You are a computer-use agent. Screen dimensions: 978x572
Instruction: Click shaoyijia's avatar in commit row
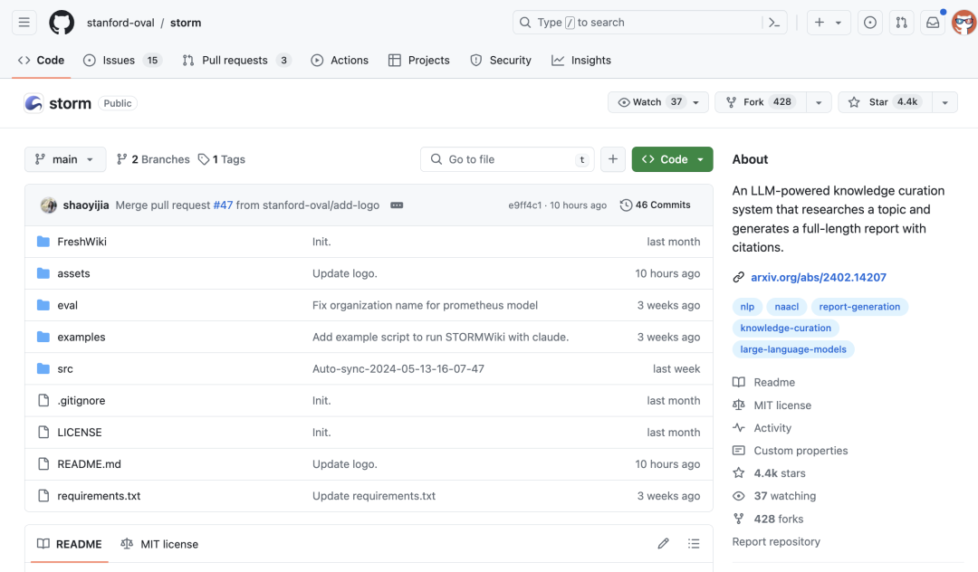point(49,205)
